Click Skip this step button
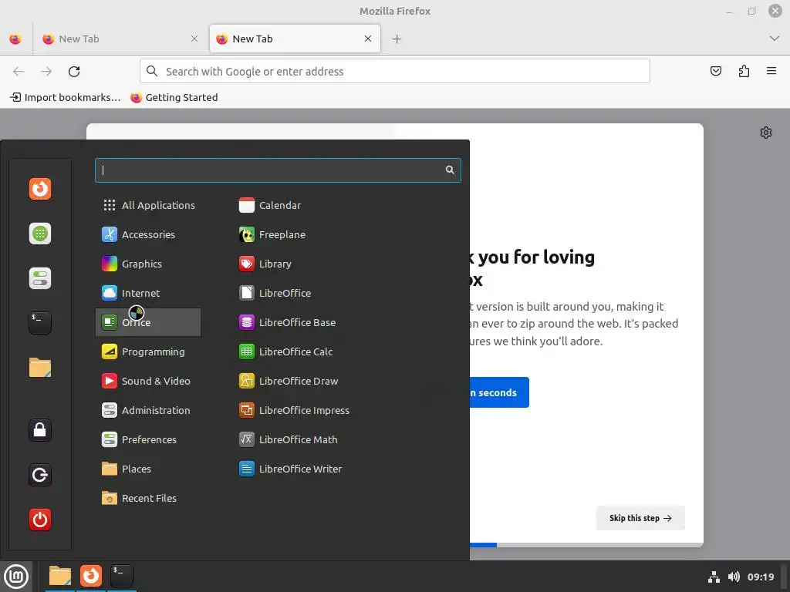Screen dimensions: 790x592 (640, 518)
